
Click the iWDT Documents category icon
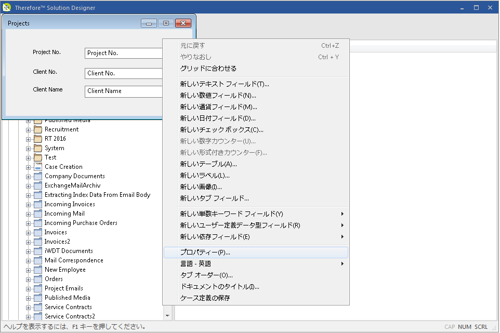(x=38, y=251)
